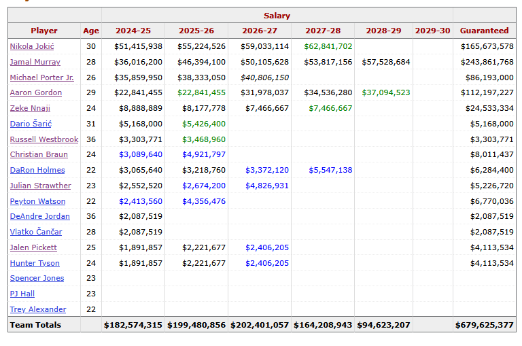The height and width of the screenshot is (346, 522).
Task: Open Trey Alexander link
Action: (38, 310)
